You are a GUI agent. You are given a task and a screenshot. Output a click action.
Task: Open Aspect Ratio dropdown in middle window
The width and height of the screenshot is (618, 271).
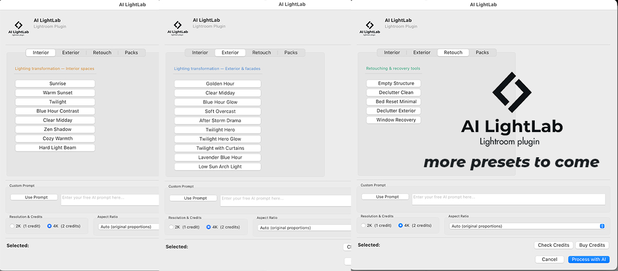coord(304,227)
